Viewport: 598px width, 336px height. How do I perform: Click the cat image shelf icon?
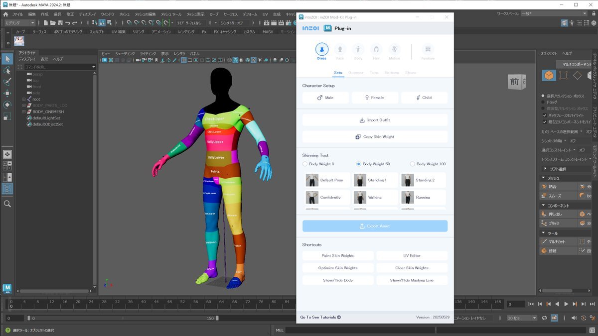[x=18, y=41]
